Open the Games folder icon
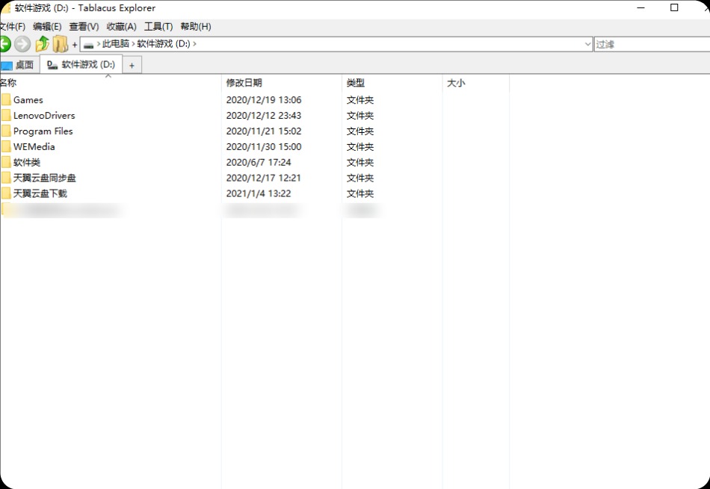This screenshot has height=489, width=710. click(7, 99)
